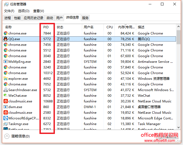Viewport: 183px width, 145px height.
Task: Click the vertical scrollbar thumb
Action: 178,37
